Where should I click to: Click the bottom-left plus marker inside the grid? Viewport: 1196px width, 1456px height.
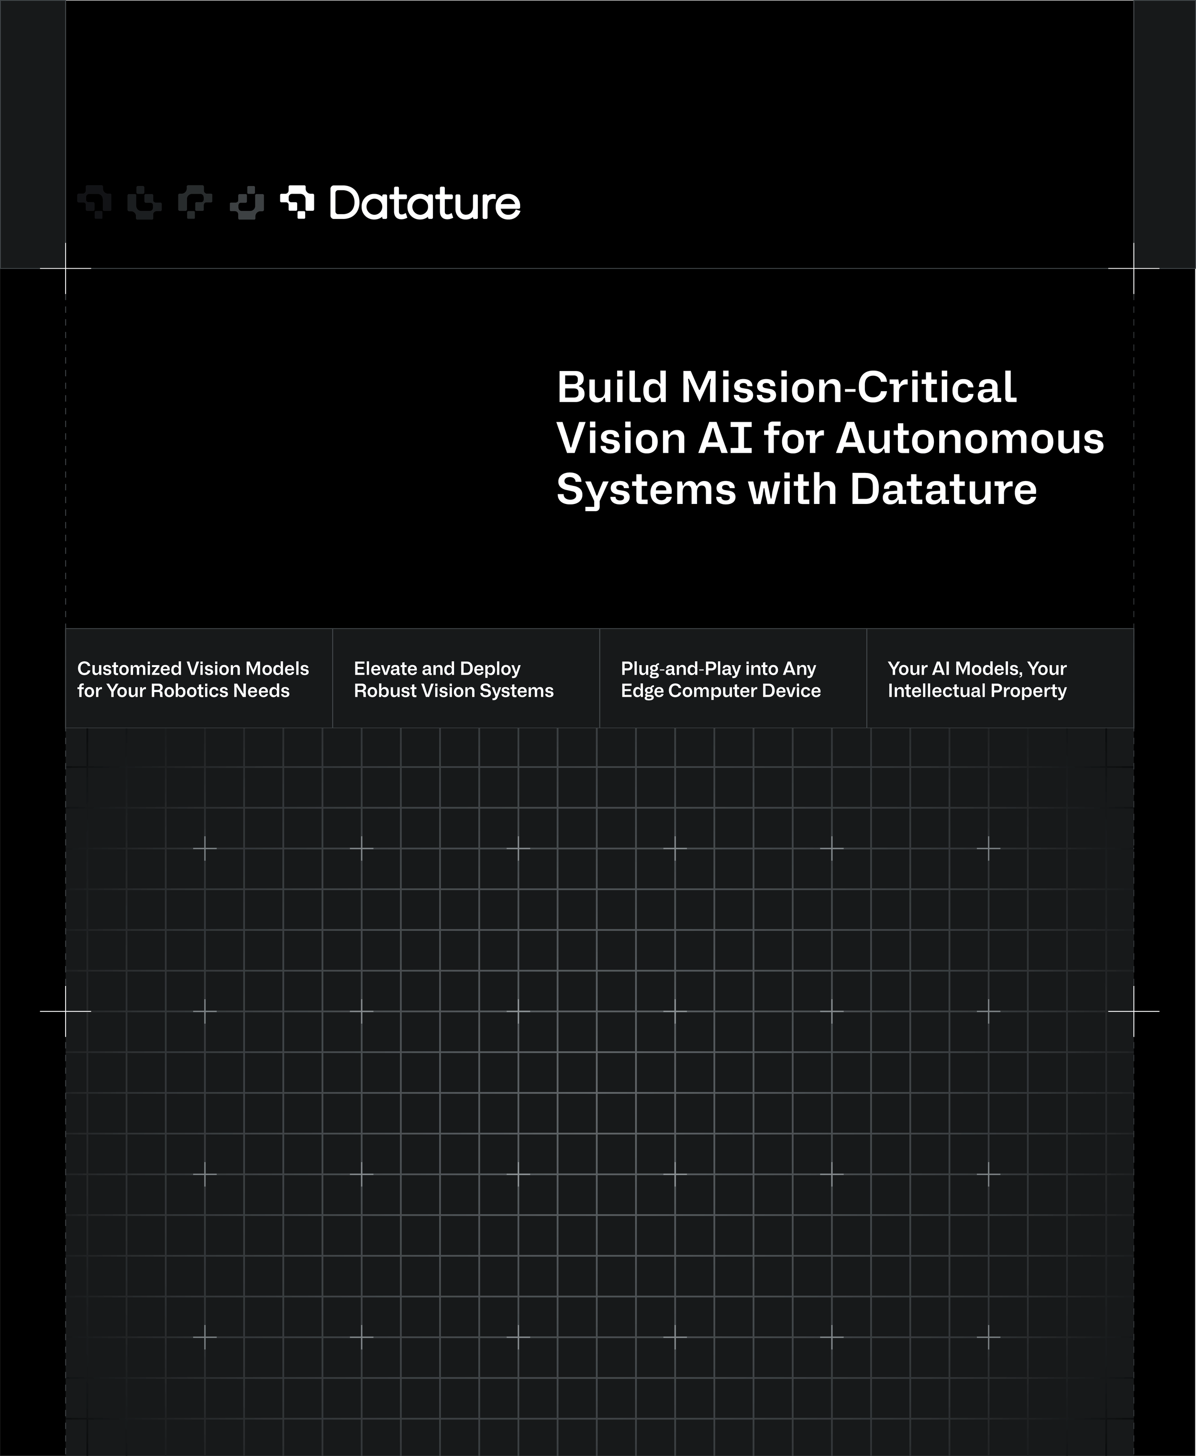[205, 1337]
